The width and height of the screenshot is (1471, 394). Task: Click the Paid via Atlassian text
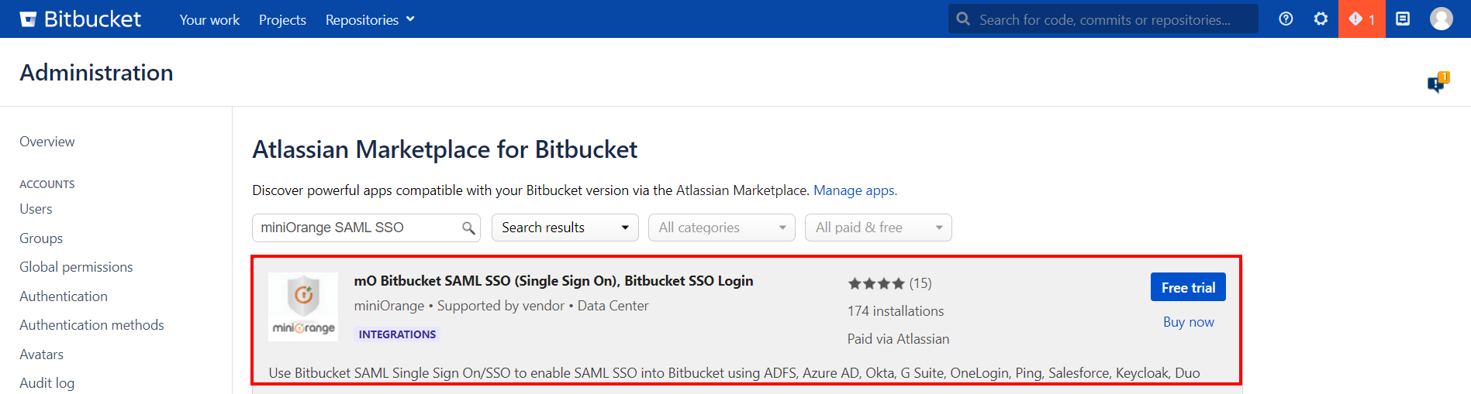point(898,339)
